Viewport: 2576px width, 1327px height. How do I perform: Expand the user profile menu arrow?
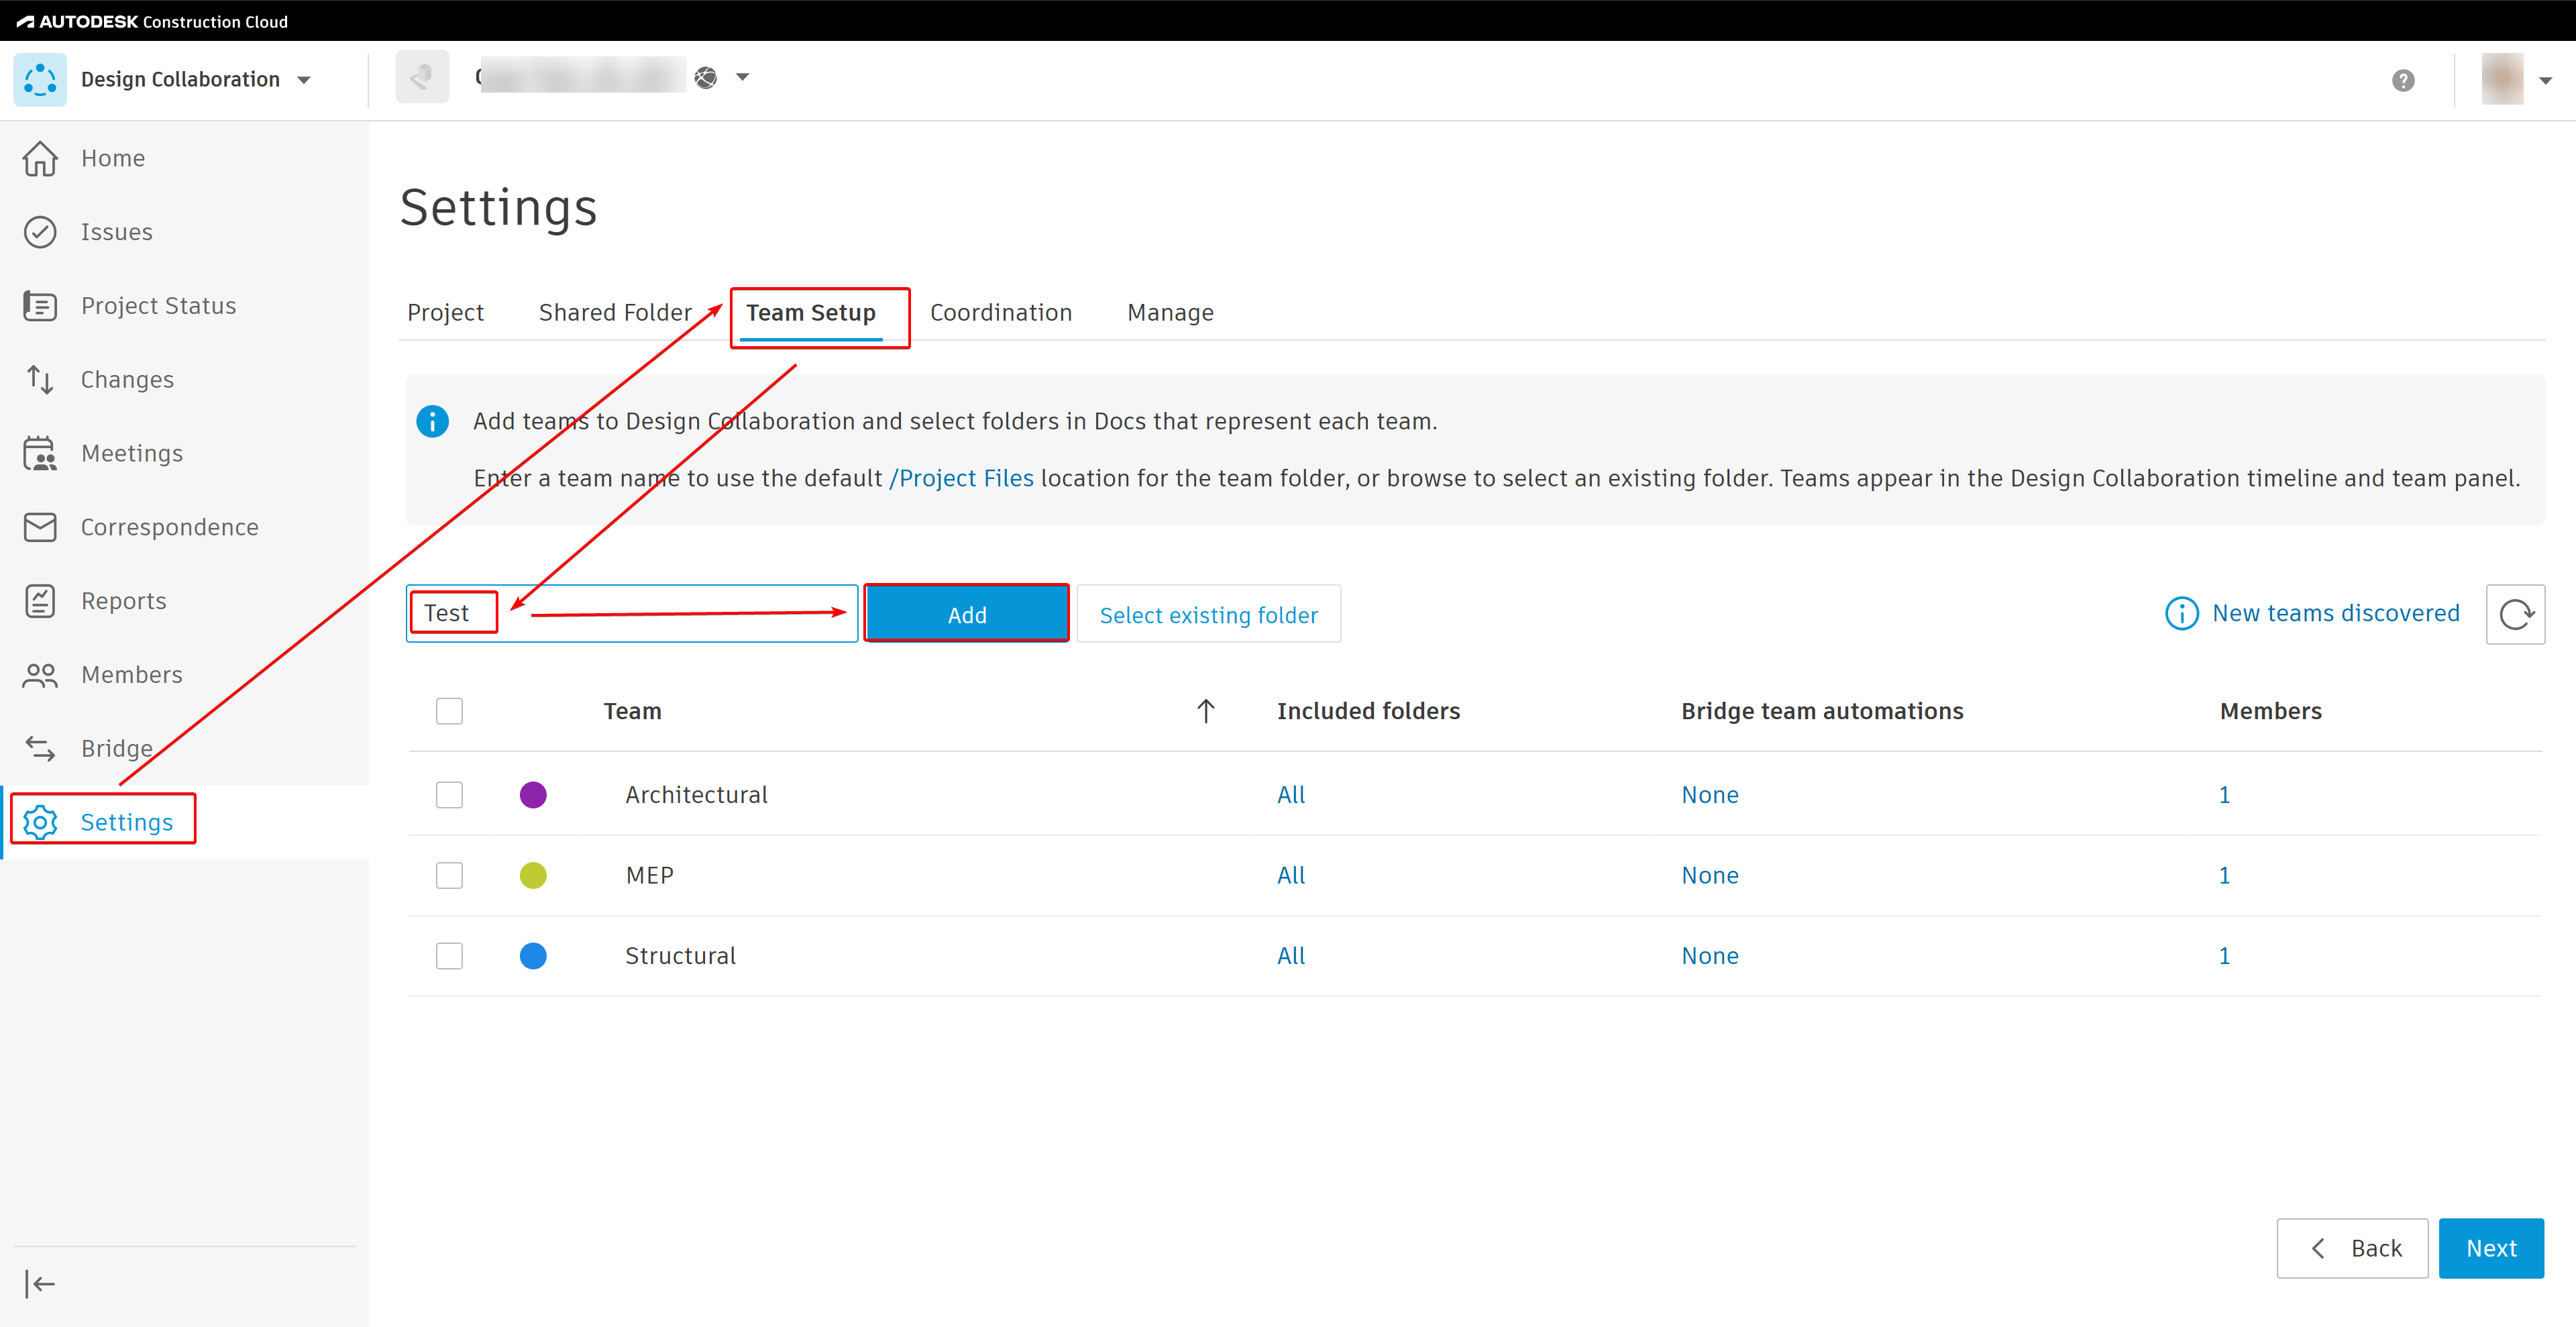coord(2545,81)
